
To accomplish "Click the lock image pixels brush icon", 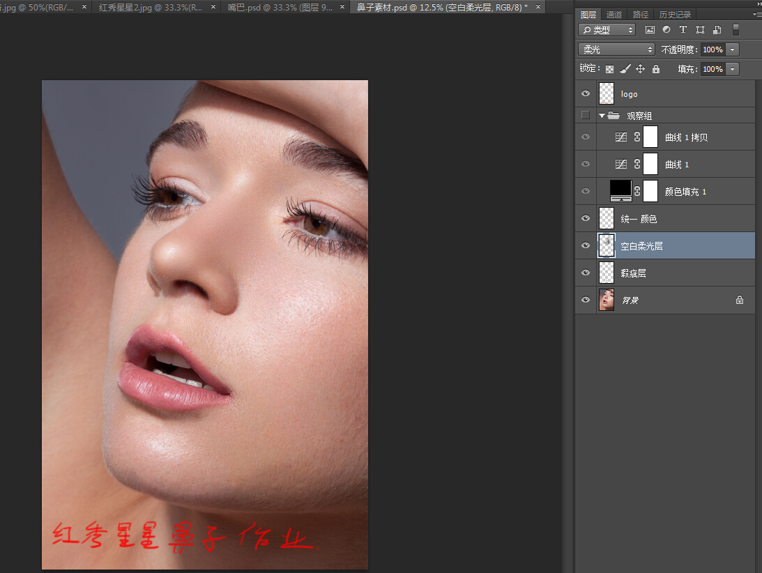I will click(x=625, y=69).
